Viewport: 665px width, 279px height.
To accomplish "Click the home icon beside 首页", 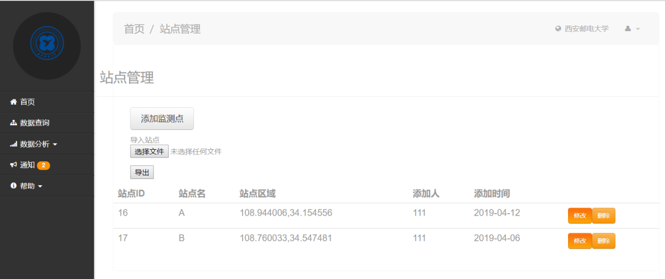I will pyautogui.click(x=14, y=102).
